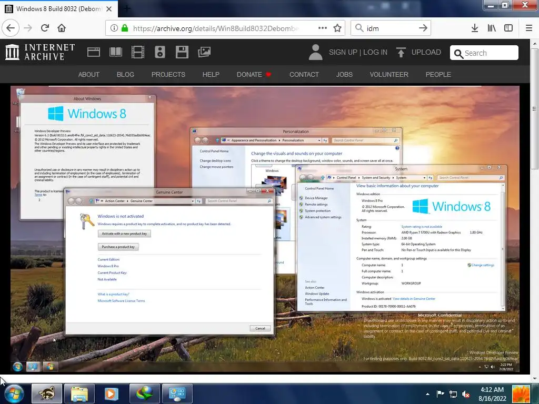Click the archive.org URL in the address bar
Image resolution: width=539 pixels, height=404 pixels.
pos(216,28)
